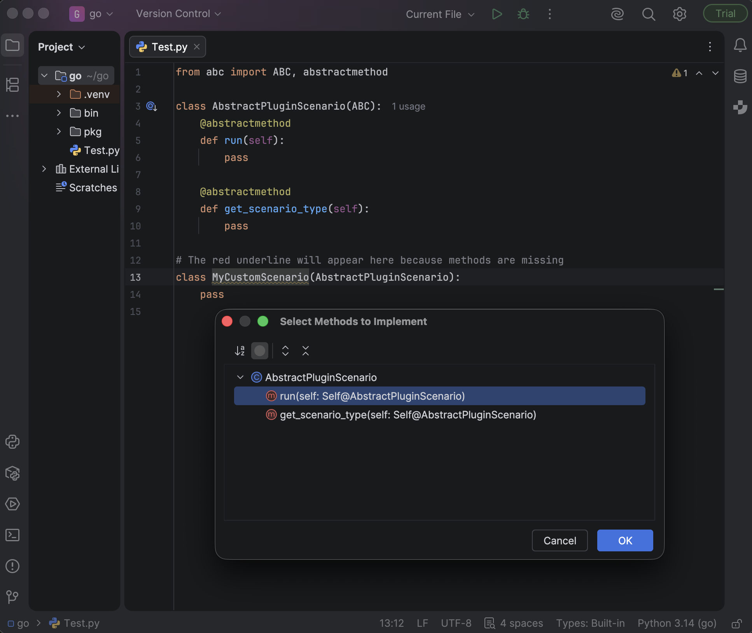Debug the current file

click(x=523, y=14)
